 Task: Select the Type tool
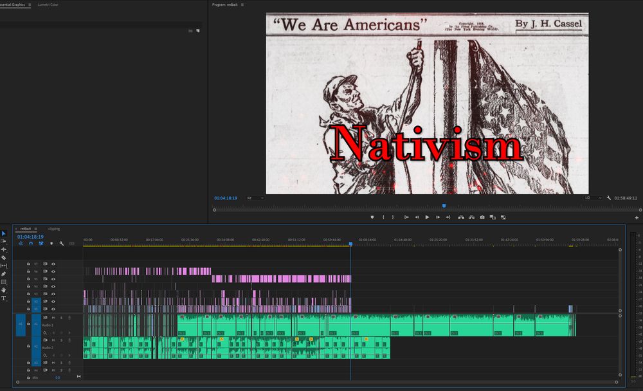click(4, 298)
